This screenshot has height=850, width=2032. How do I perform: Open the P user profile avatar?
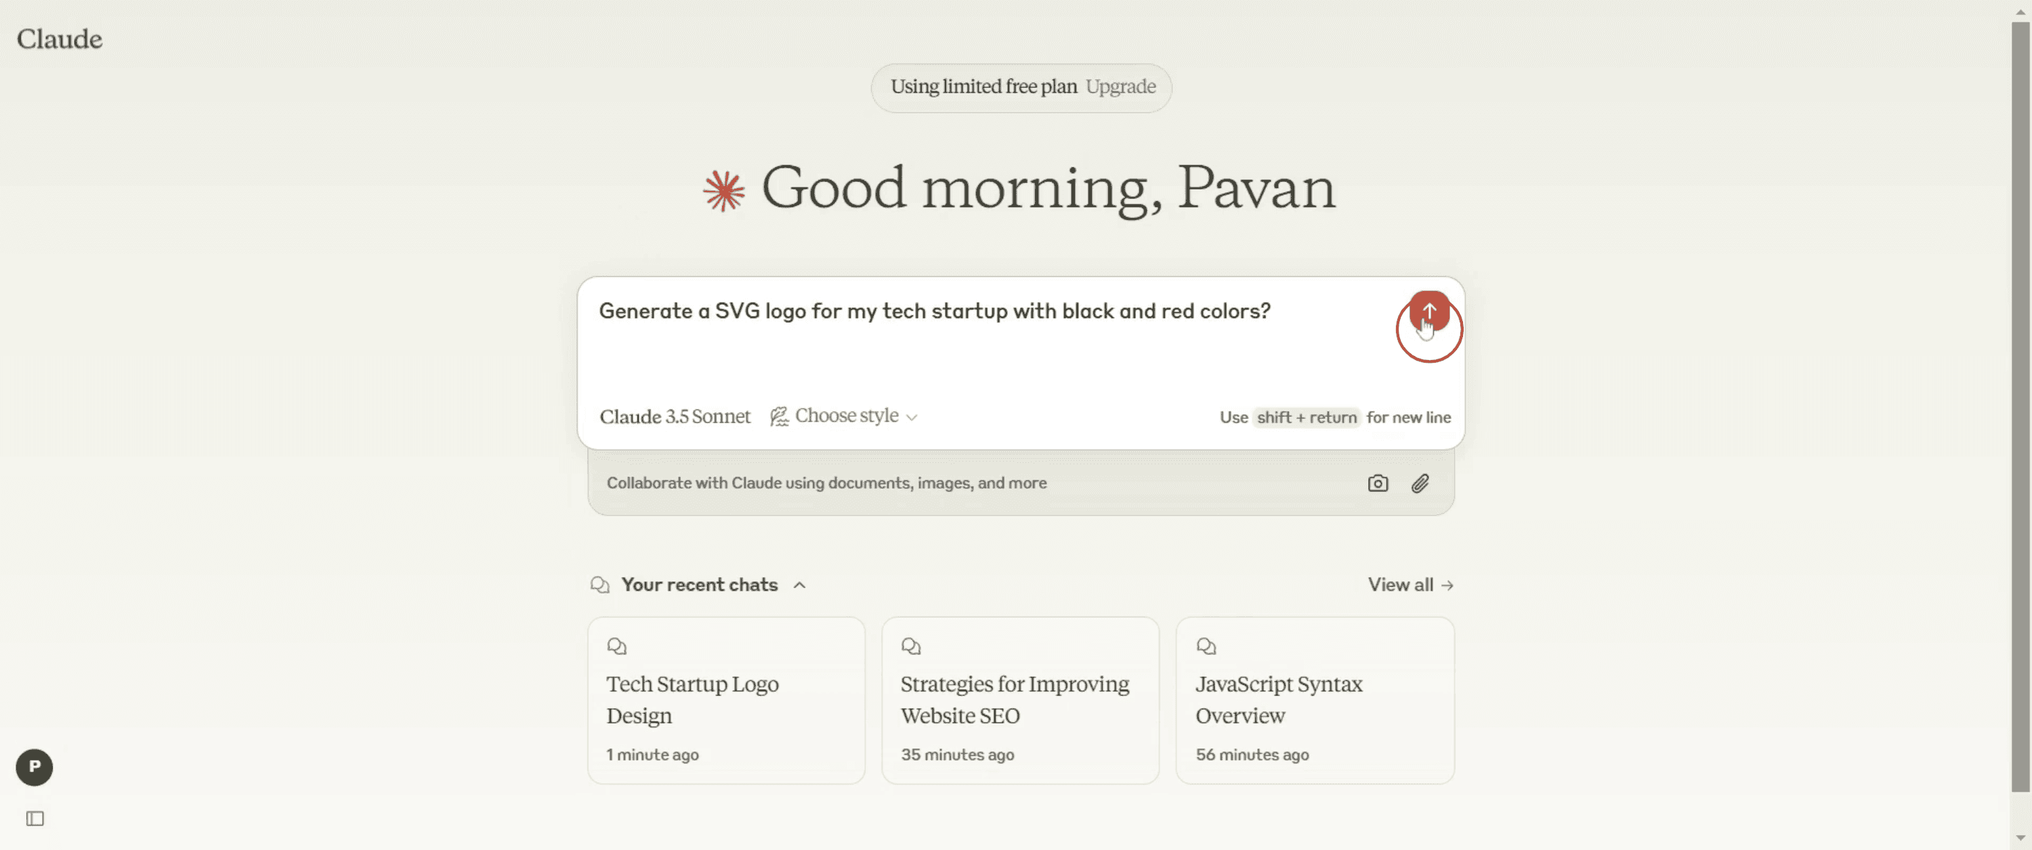pos(34,766)
